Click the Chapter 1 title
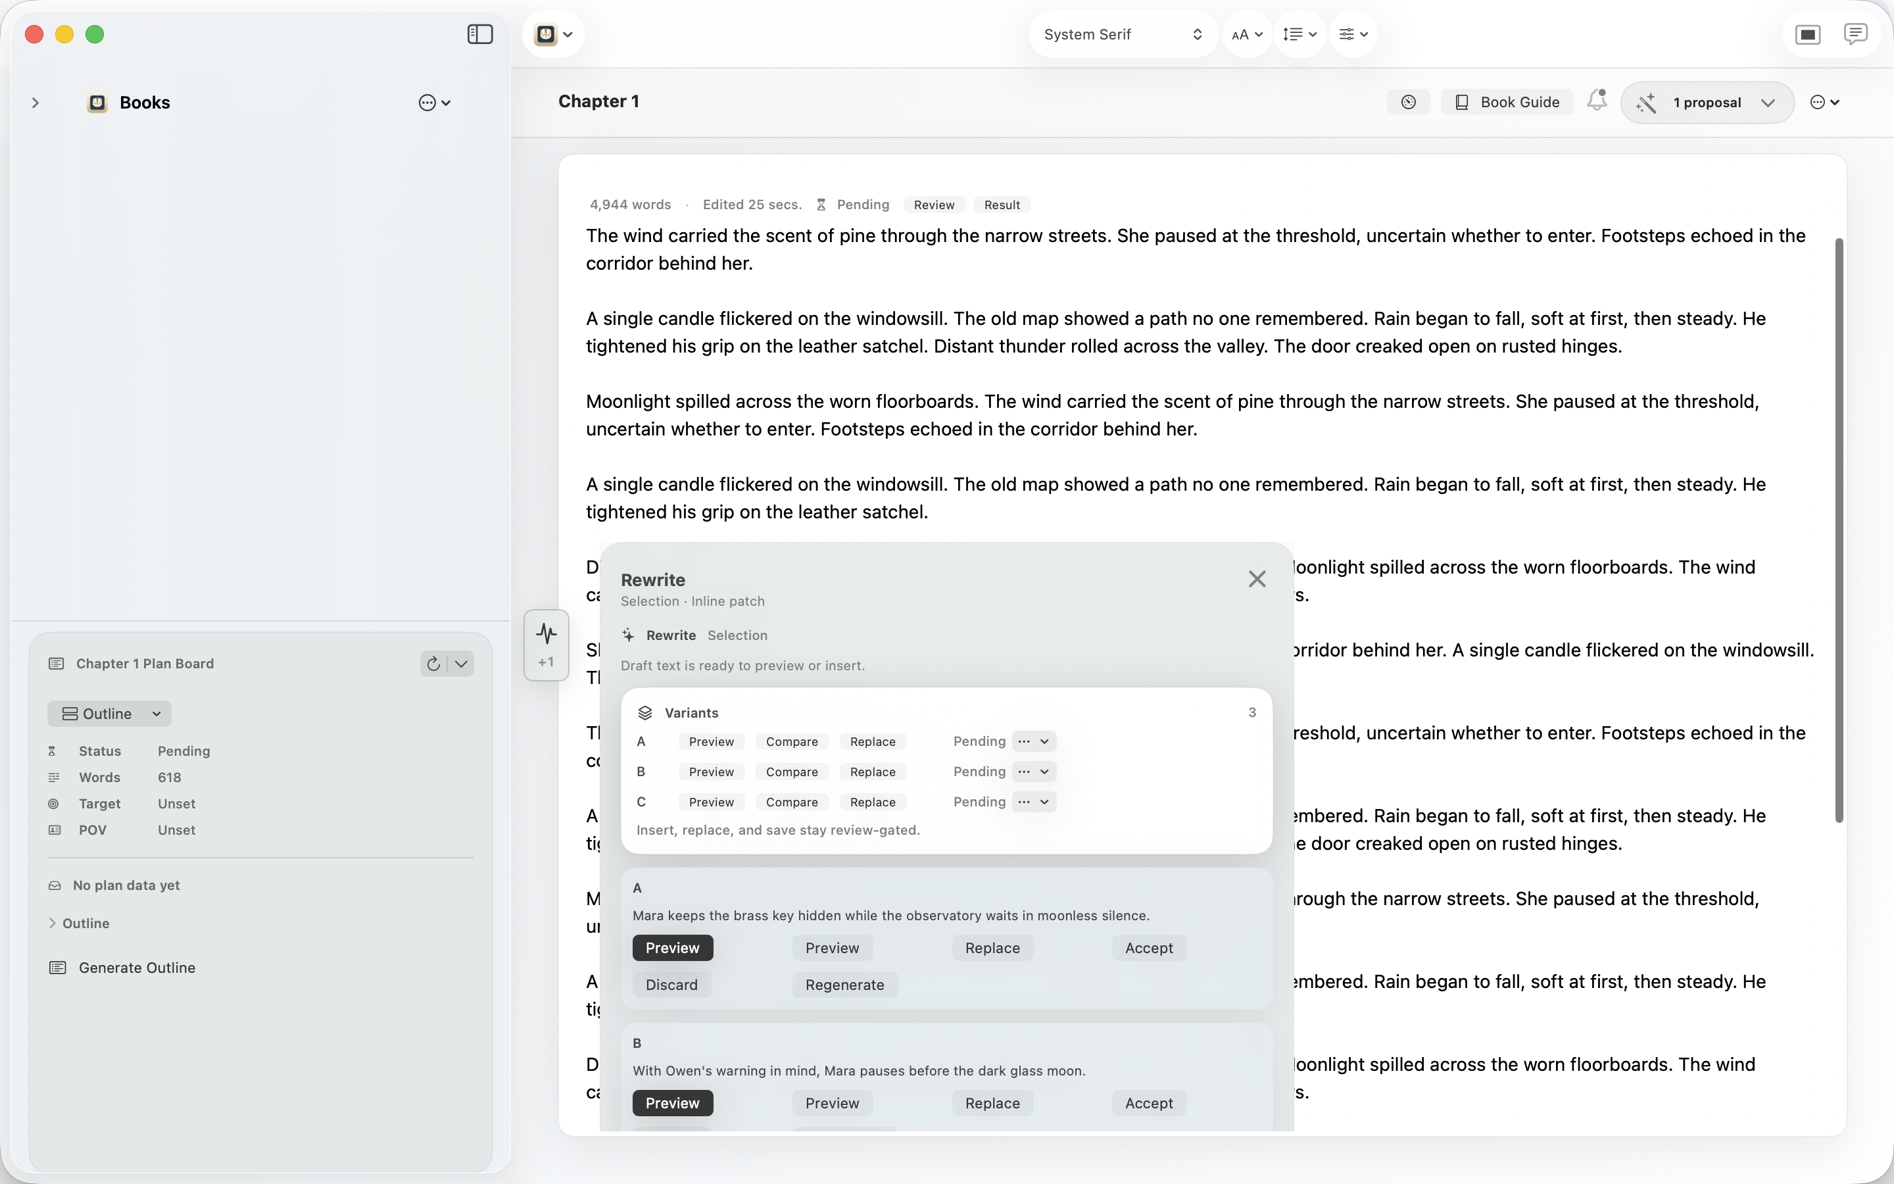Image resolution: width=1894 pixels, height=1184 pixels. [x=598, y=102]
